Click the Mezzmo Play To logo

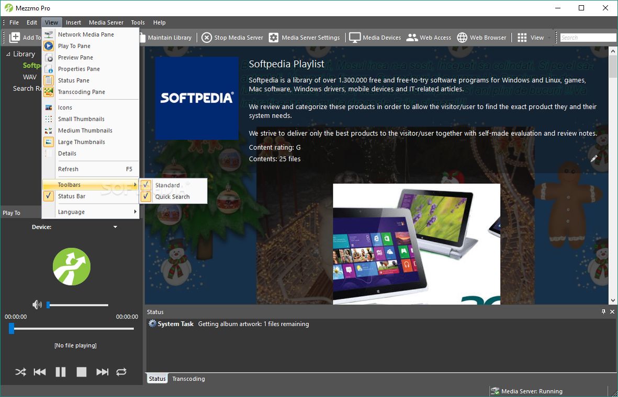coord(72,266)
